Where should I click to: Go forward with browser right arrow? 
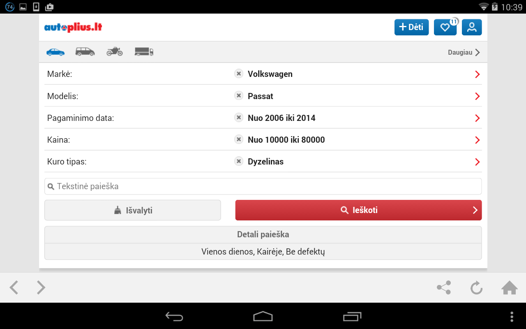pos(41,287)
